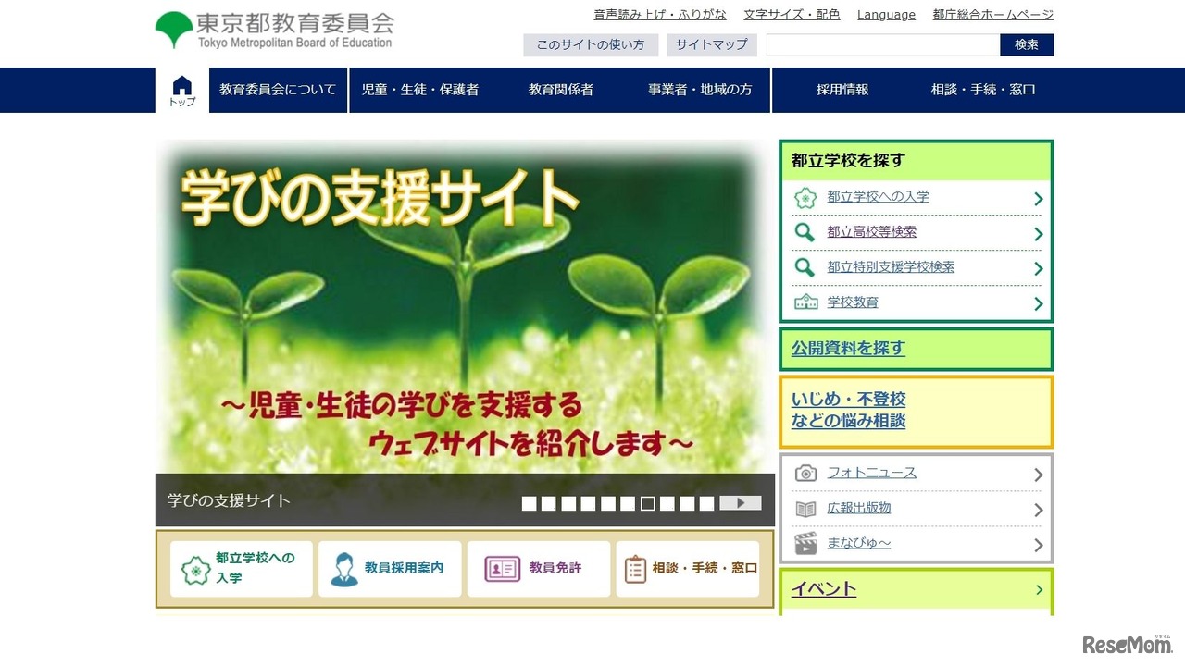Click chevron arrow on 都立特別支援学校検索 row
The height and width of the screenshot is (666, 1185).
[x=1038, y=268]
